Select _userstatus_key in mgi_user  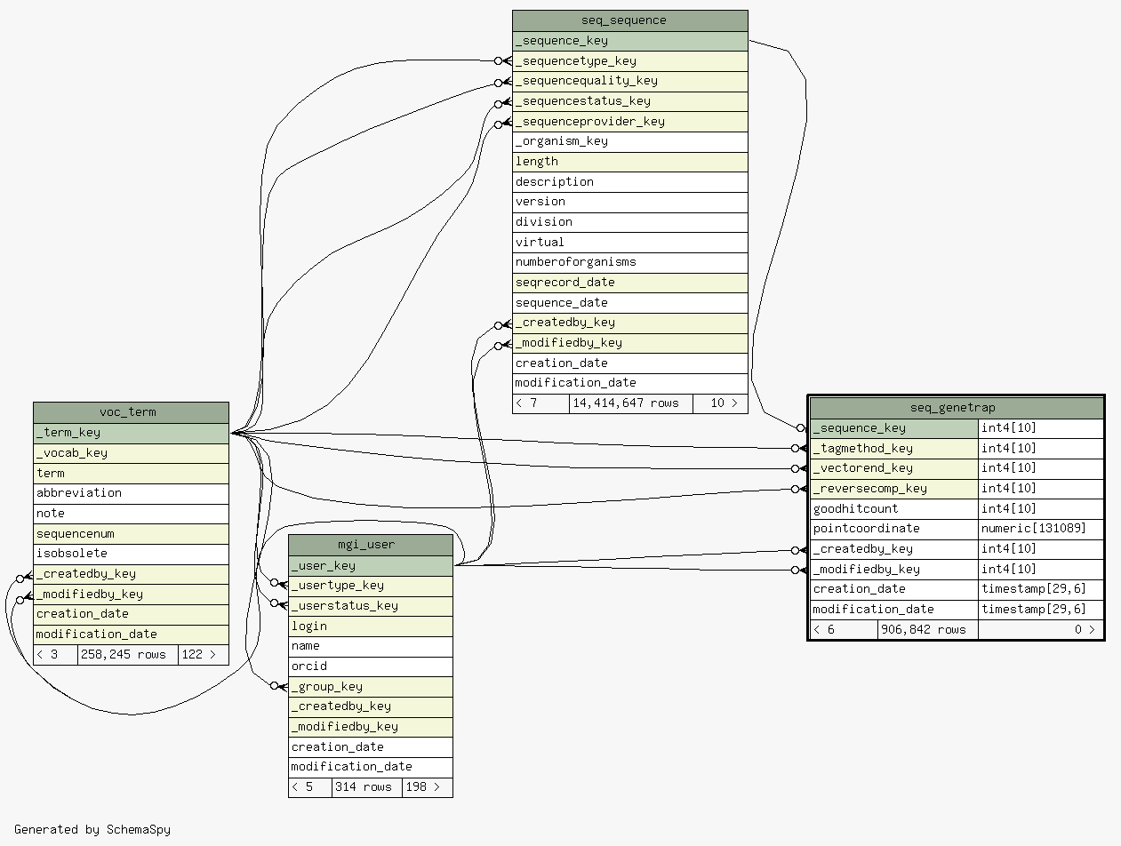pyautogui.click(x=371, y=606)
